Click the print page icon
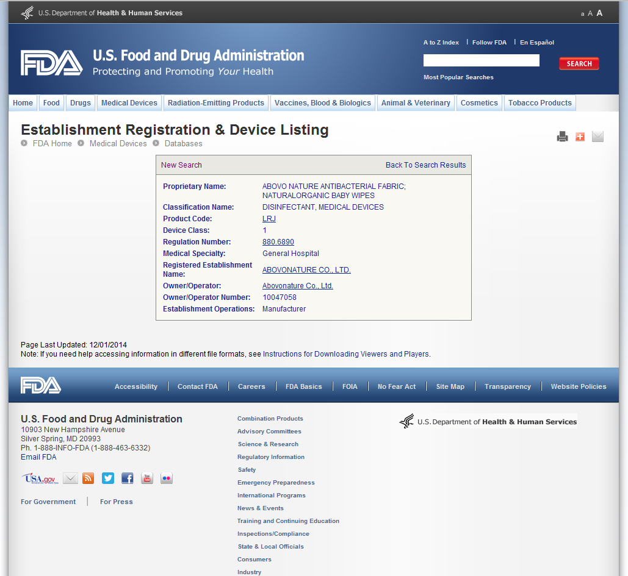 tap(562, 137)
